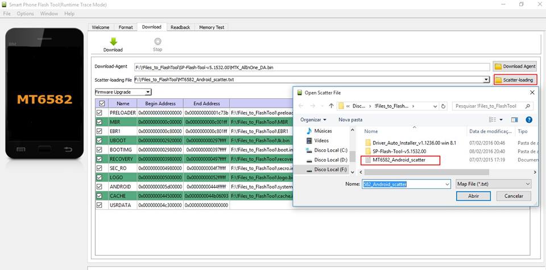Go forward in the Open Scatter File dialog
This screenshot has height=270, width=546.
pyautogui.click(x=313, y=106)
